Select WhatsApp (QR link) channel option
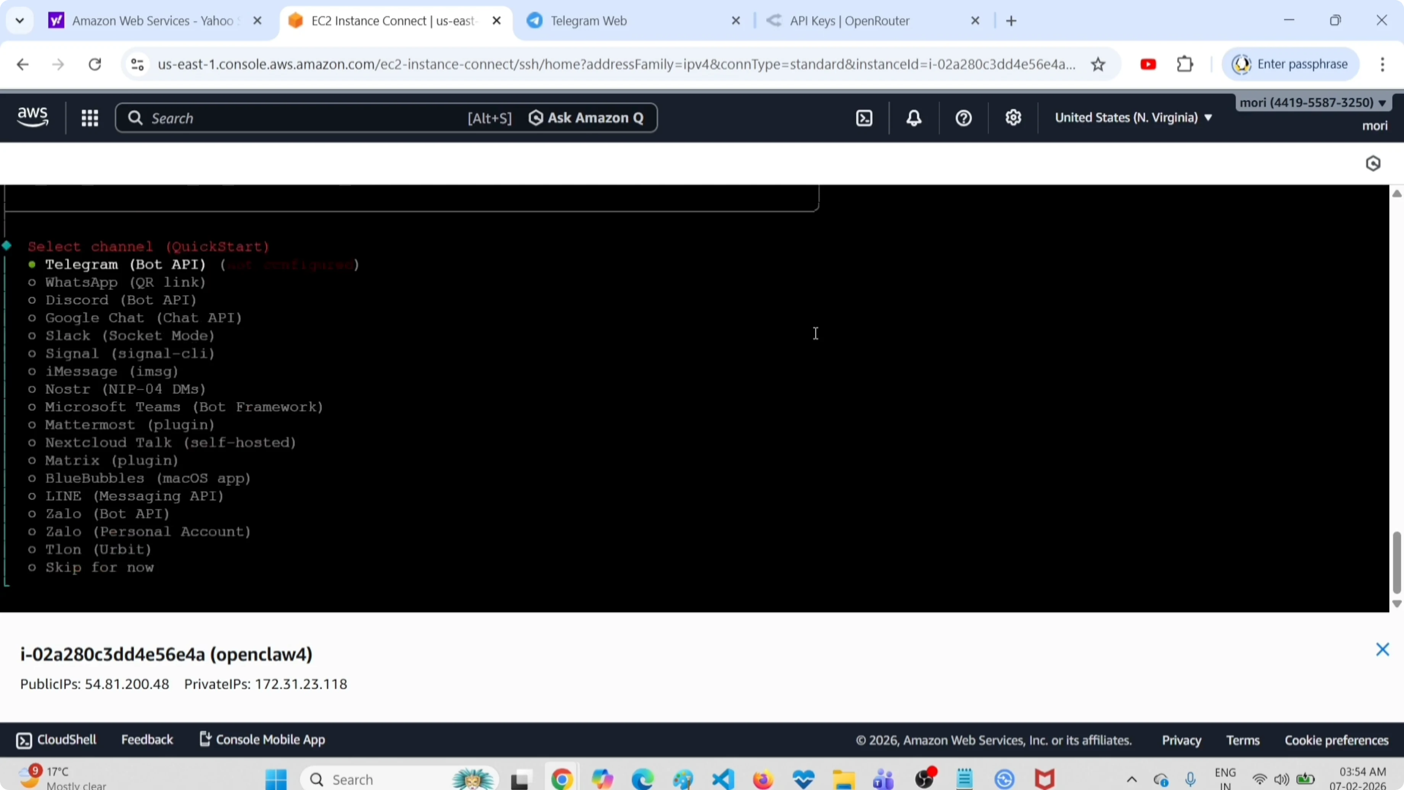 coord(125,282)
